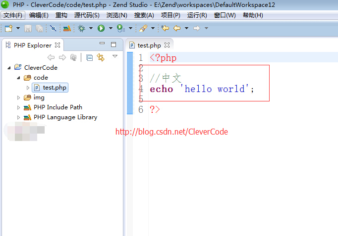Click the Save disk icon
The image size is (338, 236).
tap(28, 28)
